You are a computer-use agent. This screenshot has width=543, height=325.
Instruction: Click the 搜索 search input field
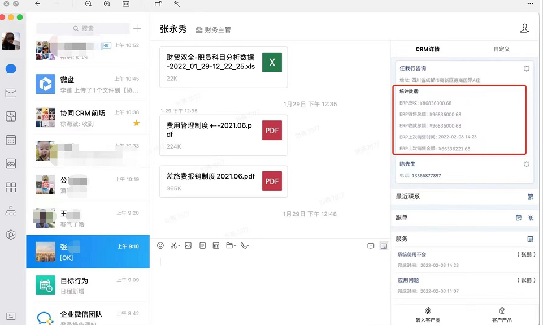click(x=84, y=28)
